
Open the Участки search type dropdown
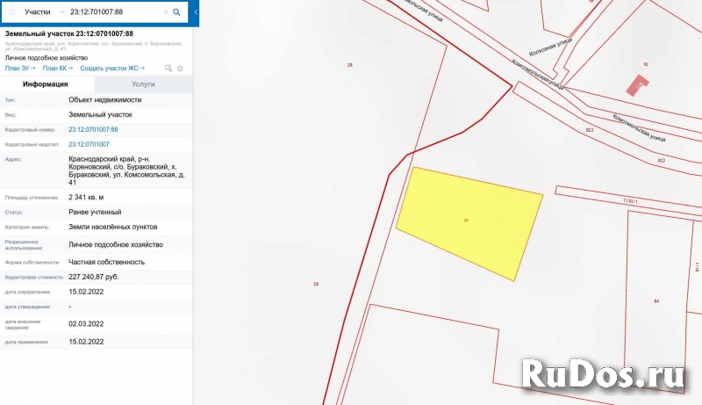[42, 12]
